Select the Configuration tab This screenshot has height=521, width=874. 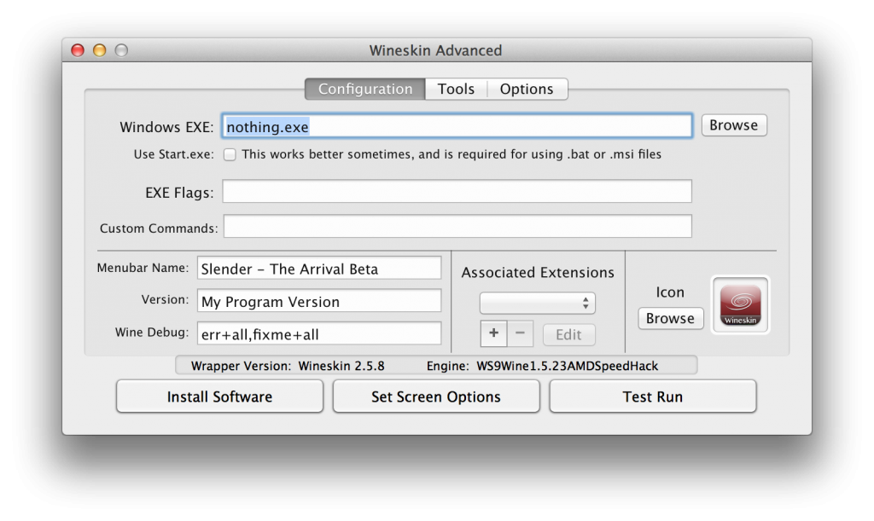[365, 89]
